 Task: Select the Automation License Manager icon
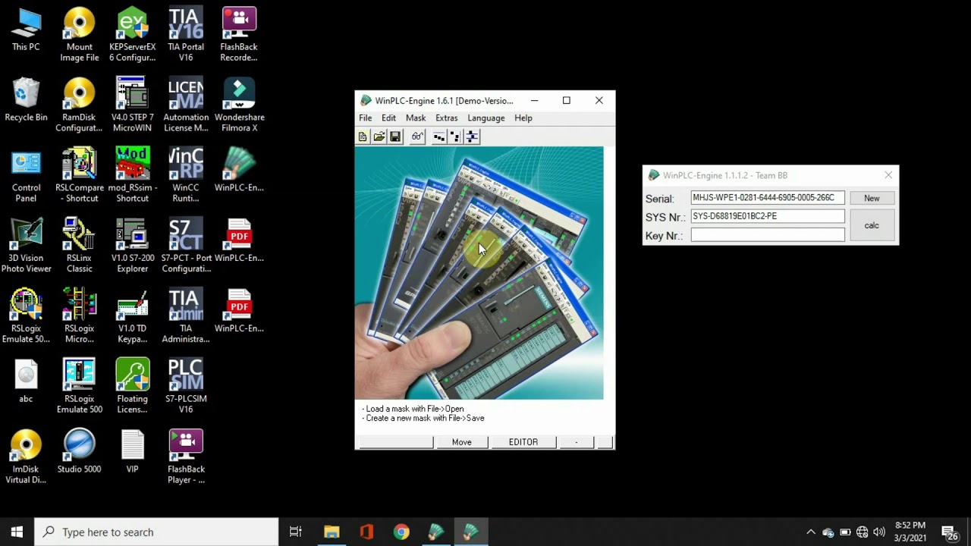tap(186, 105)
